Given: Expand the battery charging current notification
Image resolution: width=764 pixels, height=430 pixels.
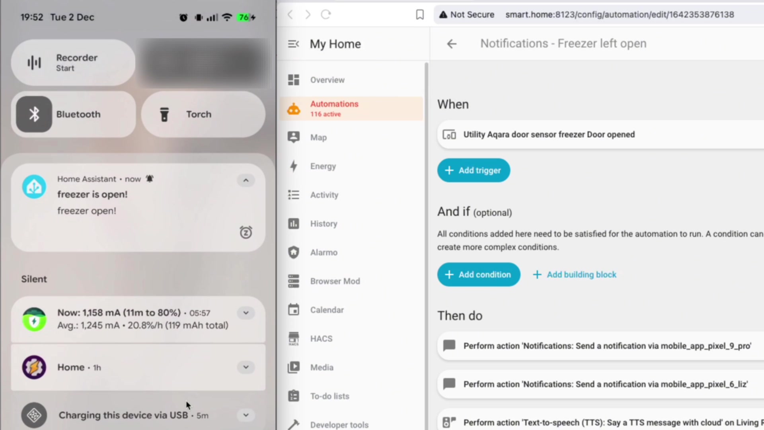Looking at the screenshot, I should click(246, 313).
